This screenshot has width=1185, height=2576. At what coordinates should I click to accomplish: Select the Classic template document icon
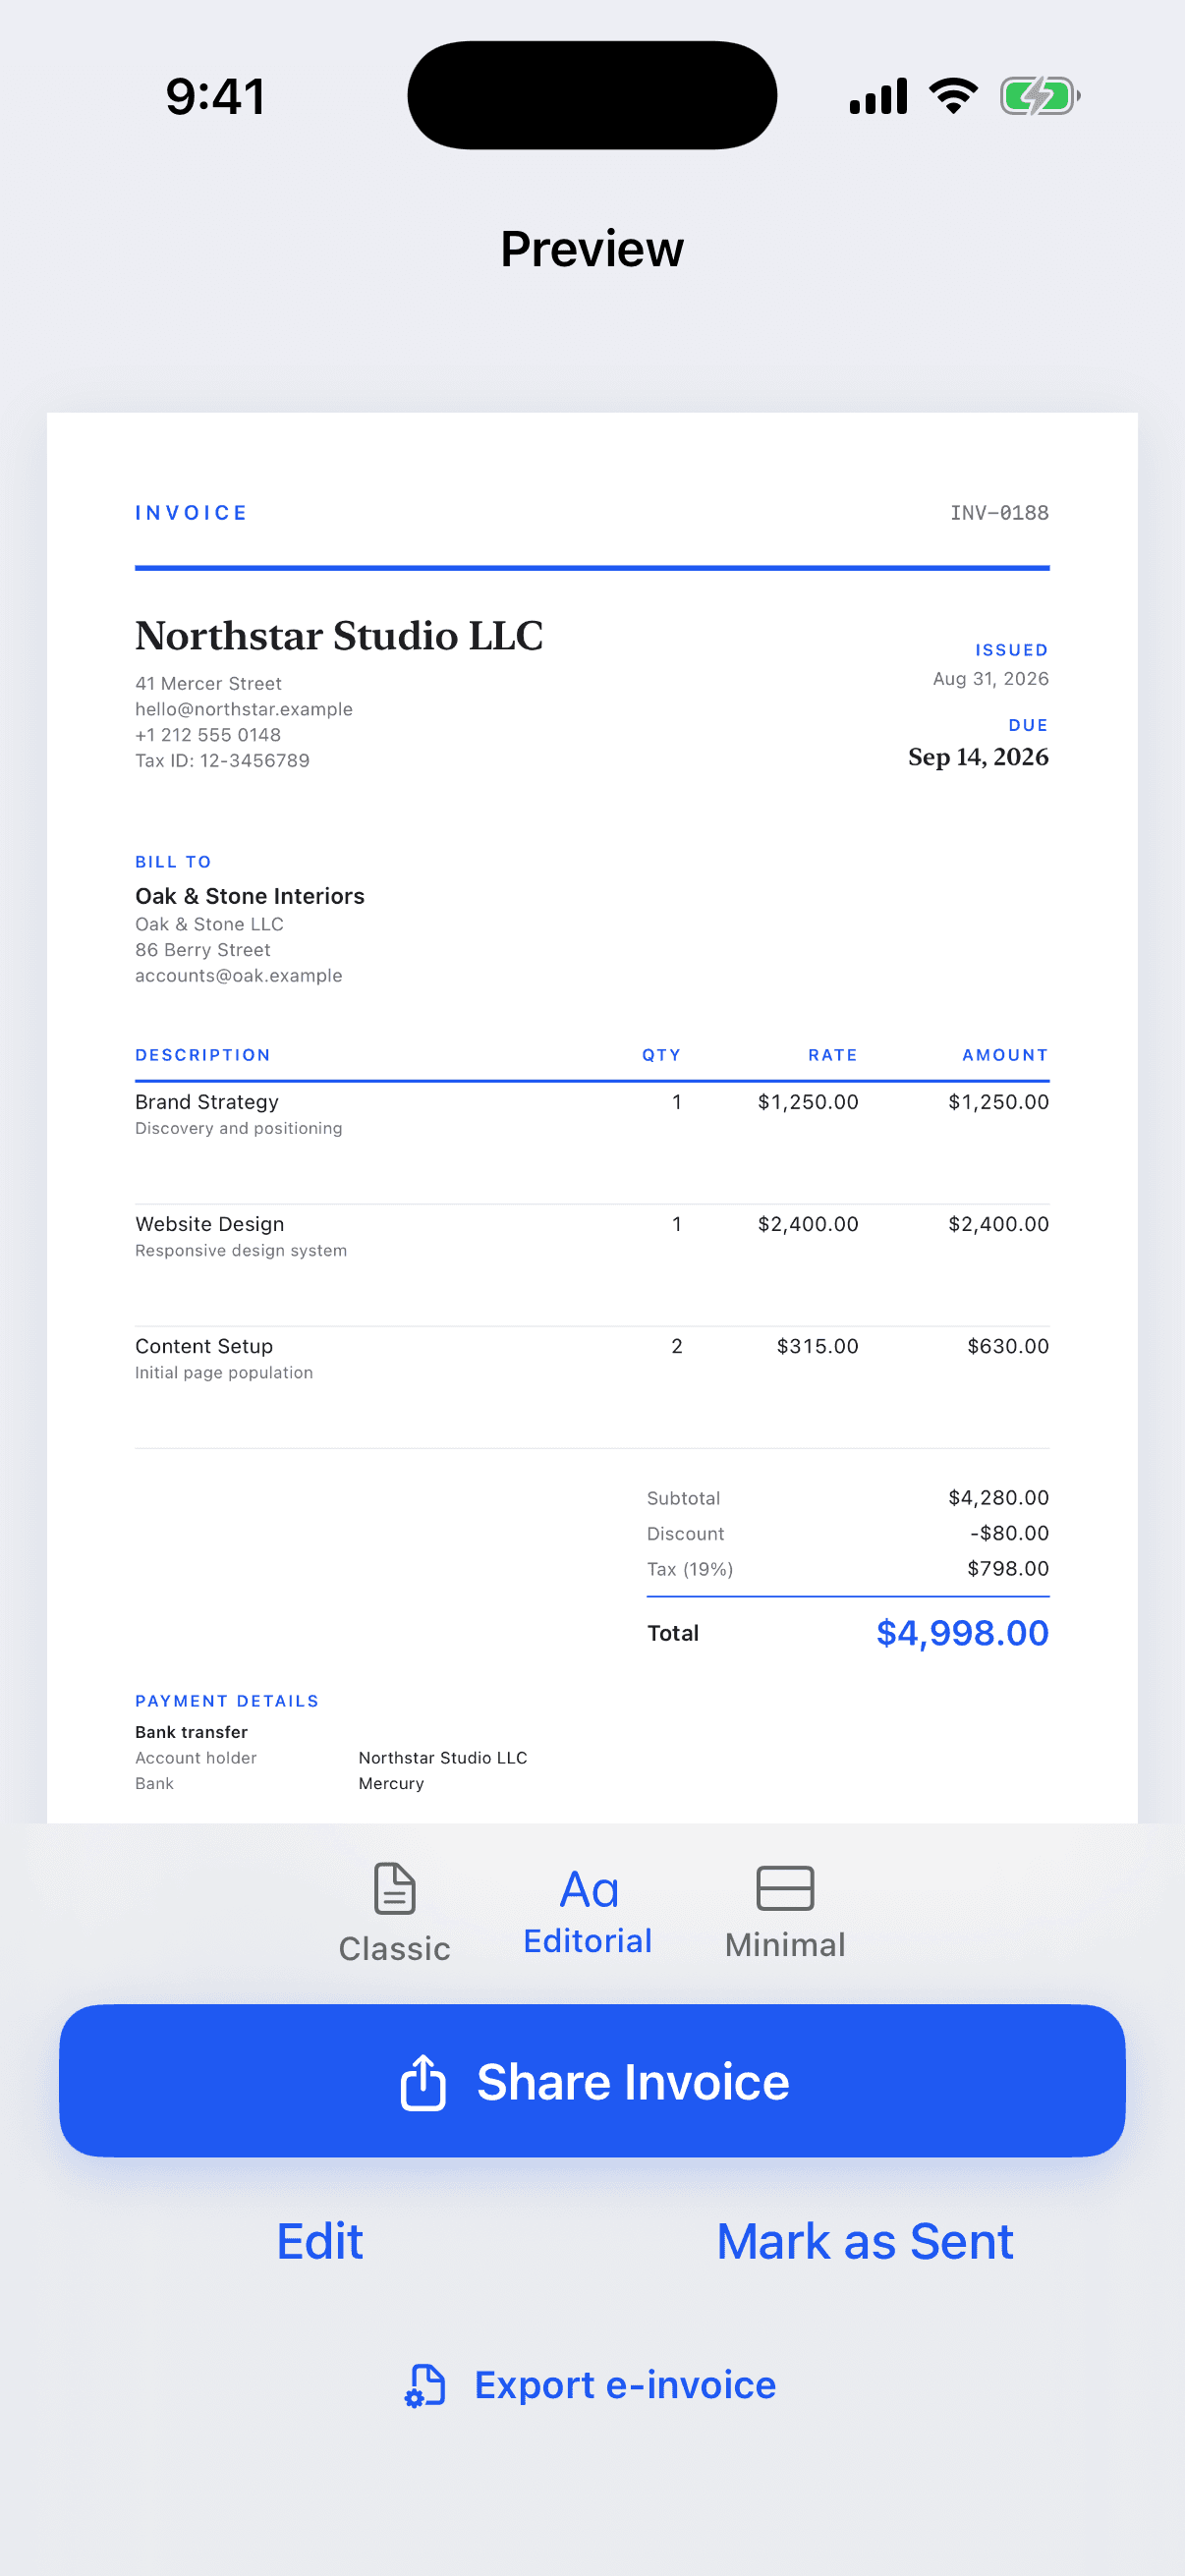click(394, 1888)
